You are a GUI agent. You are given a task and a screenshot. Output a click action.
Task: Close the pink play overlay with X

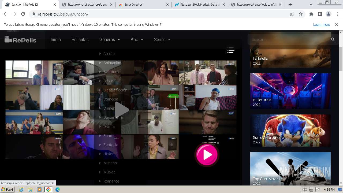218,143
